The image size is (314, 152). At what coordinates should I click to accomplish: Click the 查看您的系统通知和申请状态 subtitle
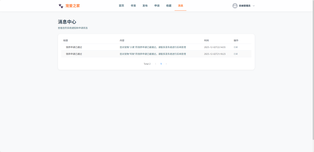73,28
